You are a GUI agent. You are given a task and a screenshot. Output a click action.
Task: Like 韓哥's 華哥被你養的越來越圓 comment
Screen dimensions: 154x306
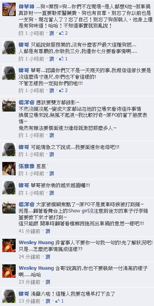[x=52, y=193]
